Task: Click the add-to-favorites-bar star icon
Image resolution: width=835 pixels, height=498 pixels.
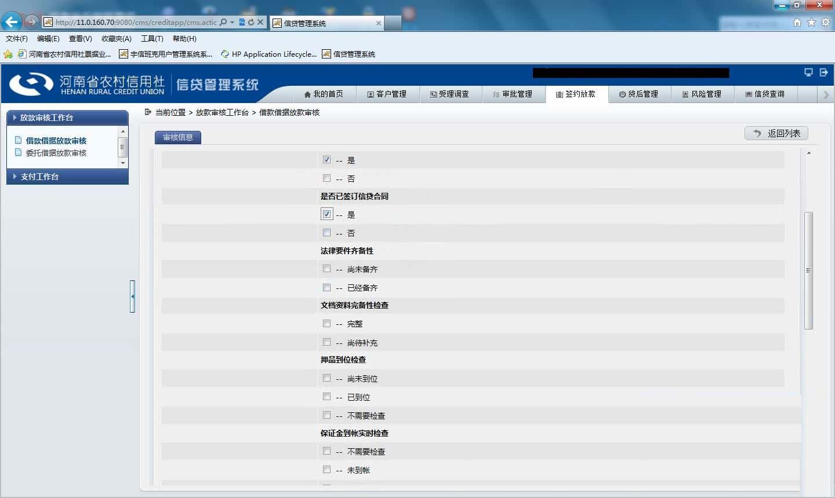Action: (x=8, y=54)
